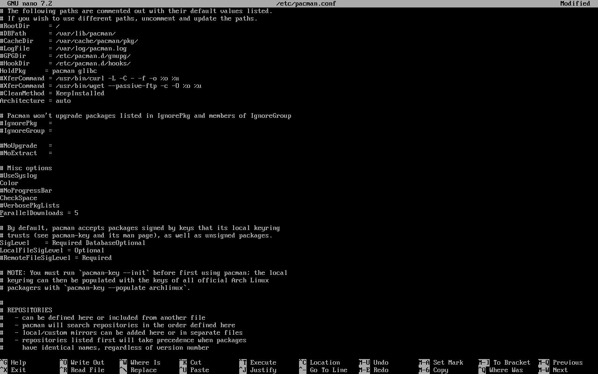Select the Write Out shortcut label

(x=87, y=362)
